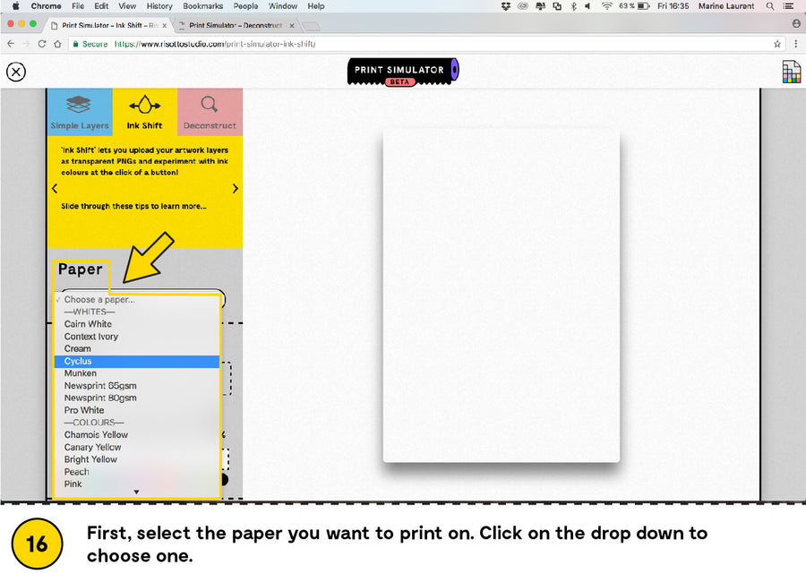Viewport: 806px width, 582px height.
Task: Open Chrome's three-dot menu
Action: click(x=795, y=43)
